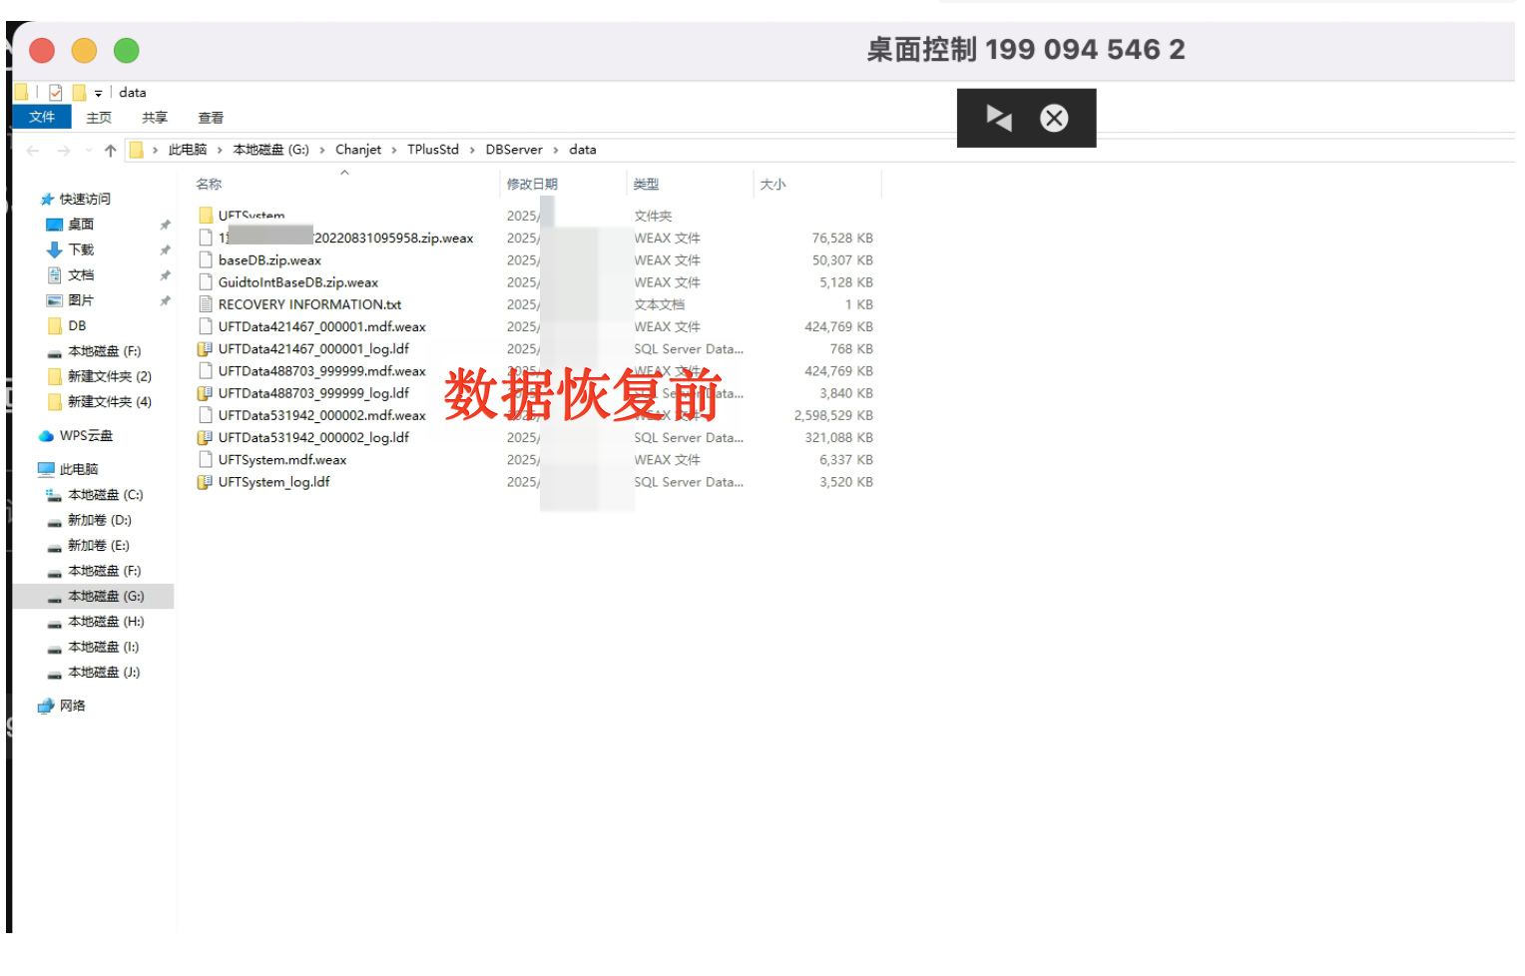Click the 此电脑 computer icon in the sidebar
Image resolution: width=1525 pixels, height=976 pixels.
click(x=46, y=469)
